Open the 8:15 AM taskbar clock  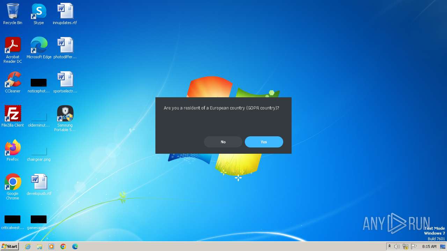429,246
